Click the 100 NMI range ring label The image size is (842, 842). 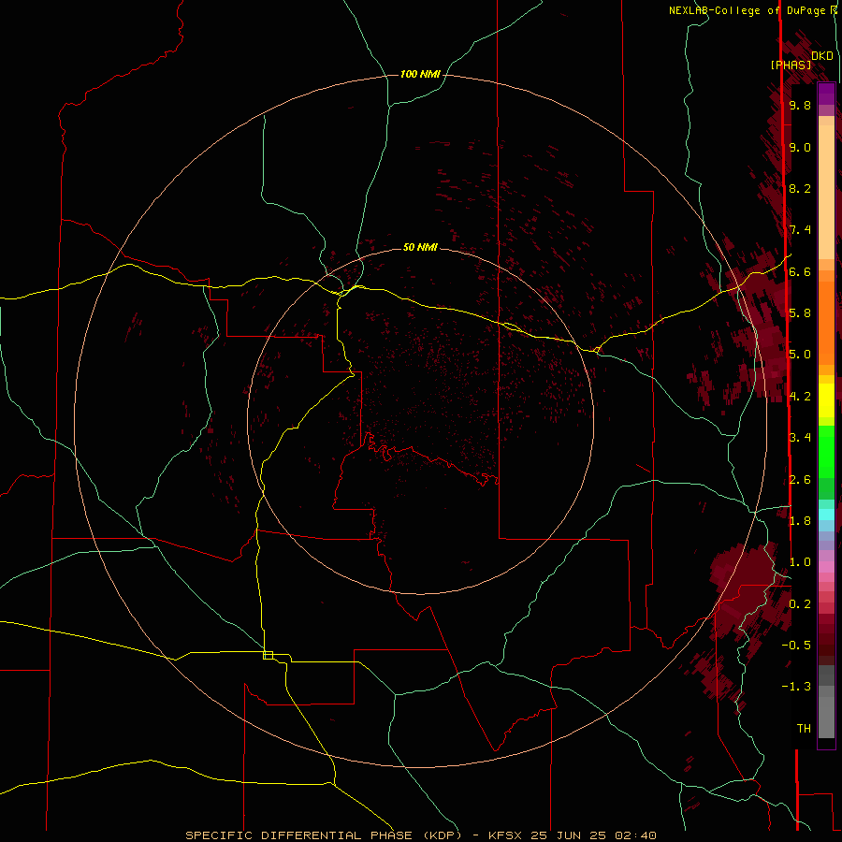pyautogui.click(x=420, y=74)
